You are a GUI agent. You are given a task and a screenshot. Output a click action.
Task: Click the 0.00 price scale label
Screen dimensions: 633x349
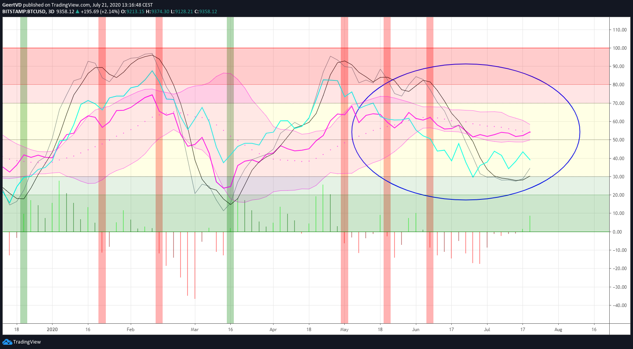click(x=617, y=232)
